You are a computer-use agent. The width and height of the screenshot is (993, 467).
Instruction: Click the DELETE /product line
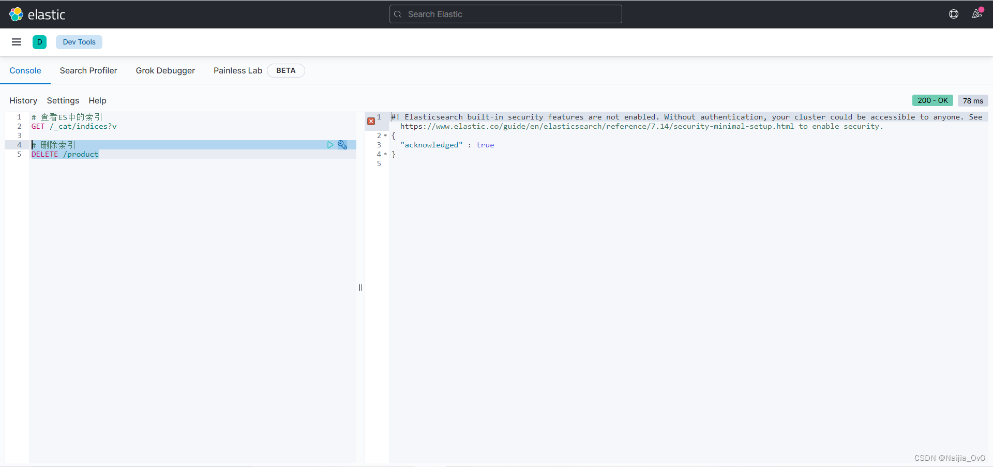tap(65, 154)
